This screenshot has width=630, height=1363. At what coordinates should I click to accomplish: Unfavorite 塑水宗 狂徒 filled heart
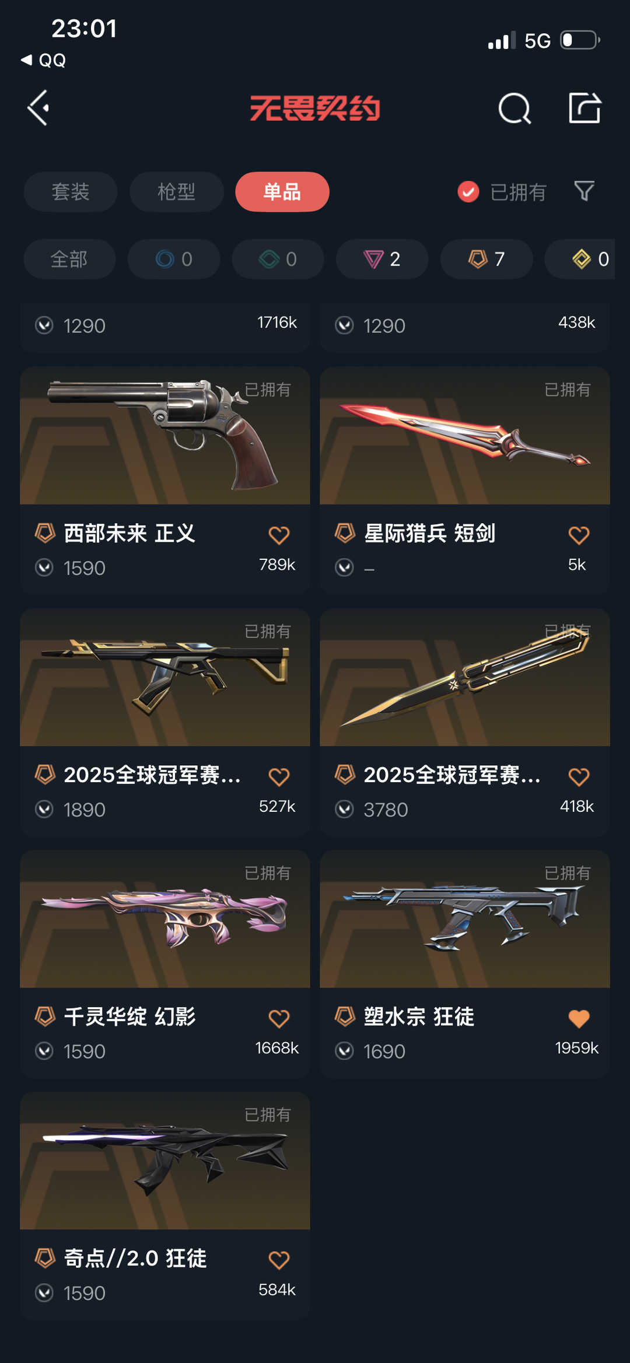click(x=579, y=1018)
